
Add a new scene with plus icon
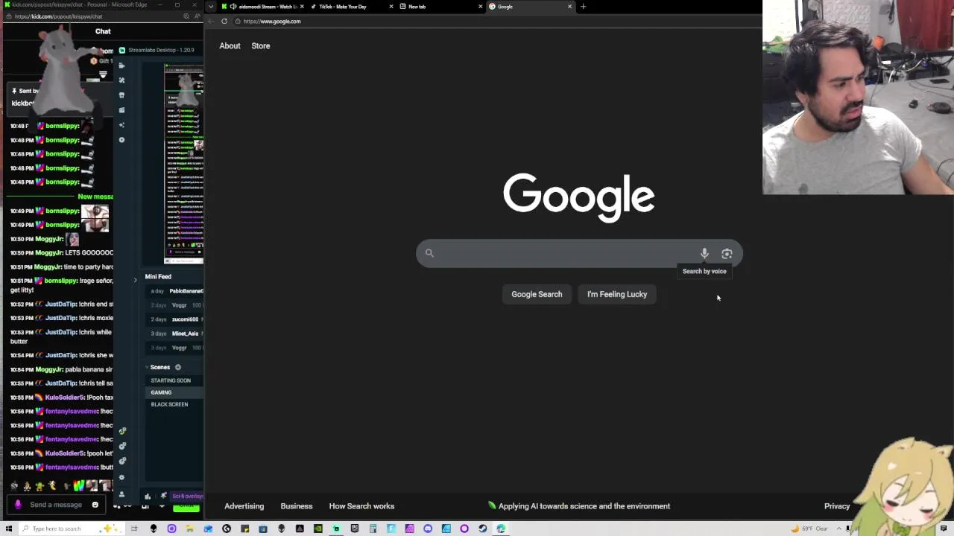178,367
